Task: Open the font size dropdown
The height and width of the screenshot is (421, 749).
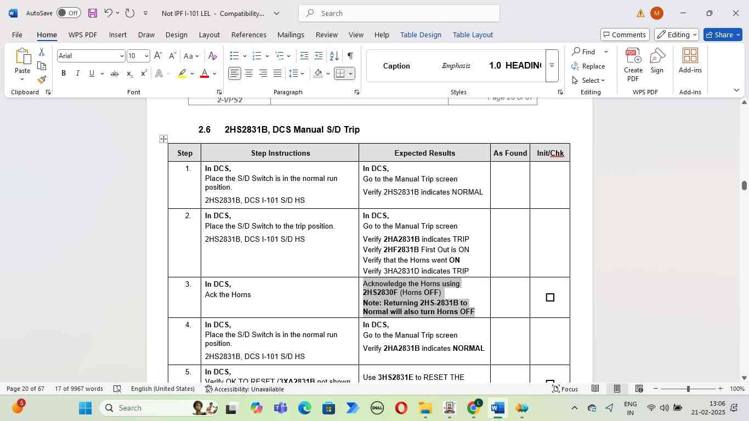Action: point(146,56)
